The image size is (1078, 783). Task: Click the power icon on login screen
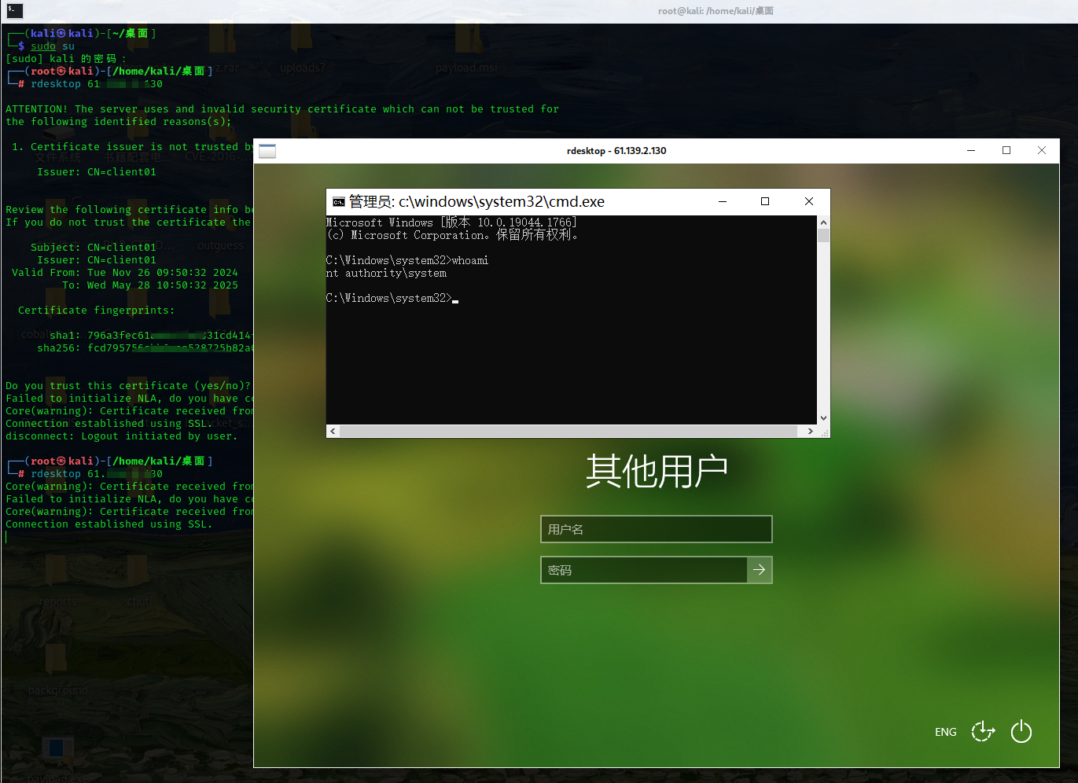[1021, 732]
